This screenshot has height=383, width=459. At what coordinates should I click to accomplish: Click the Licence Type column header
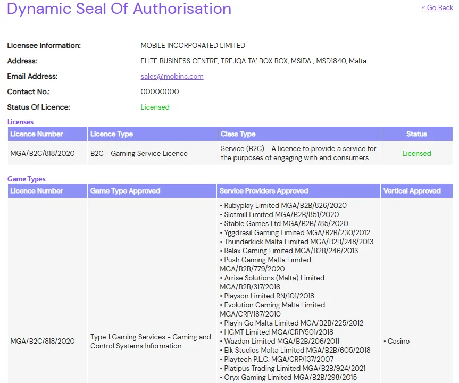point(112,134)
